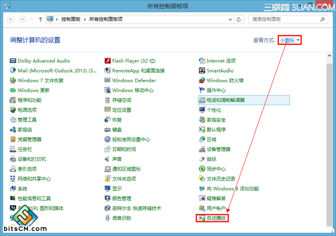Click the 个性化 icon
336x236 pixels.
coord(202,110)
